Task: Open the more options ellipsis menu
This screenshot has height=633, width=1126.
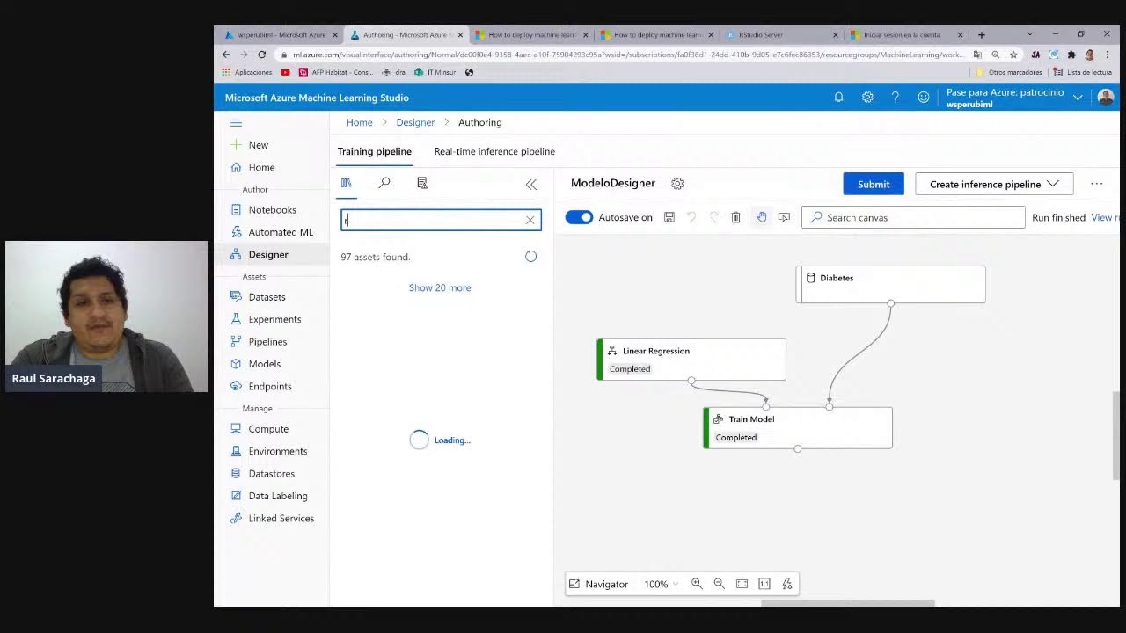Action: click(1097, 184)
